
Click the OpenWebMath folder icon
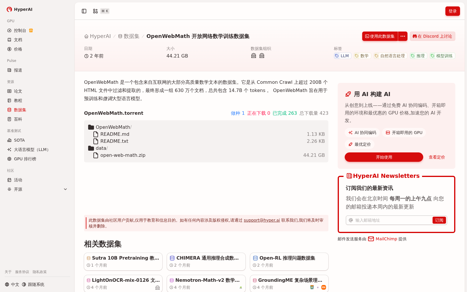(91, 127)
